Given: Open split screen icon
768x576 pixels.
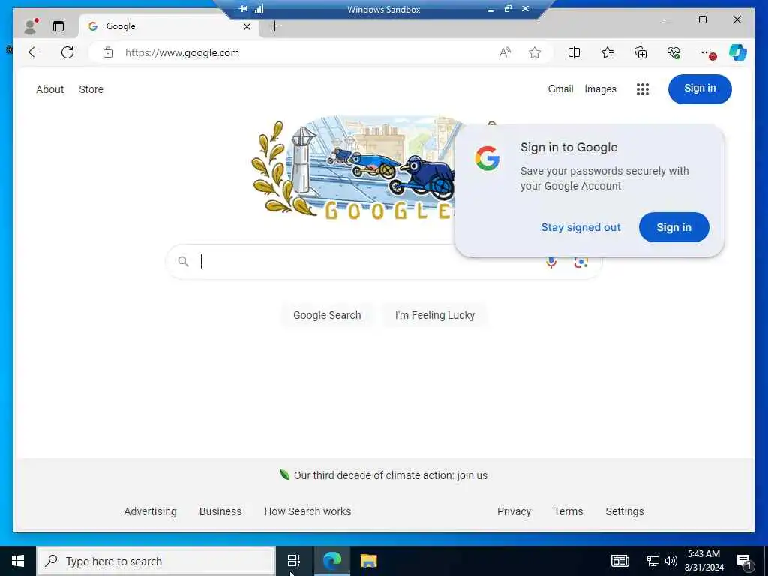Looking at the screenshot, I should pos(574,52).
